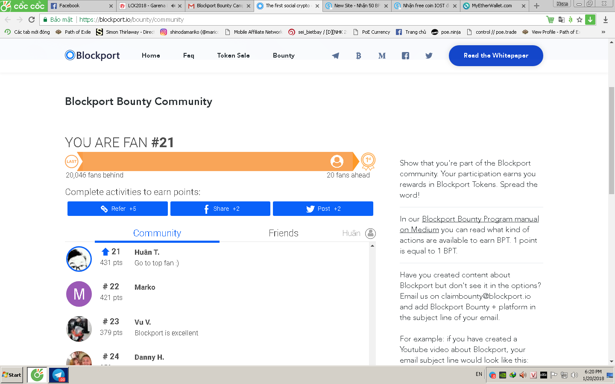This screenshot has height=384, width=615.
Task: Click the EN language indicator
Action: coord(479,374)
